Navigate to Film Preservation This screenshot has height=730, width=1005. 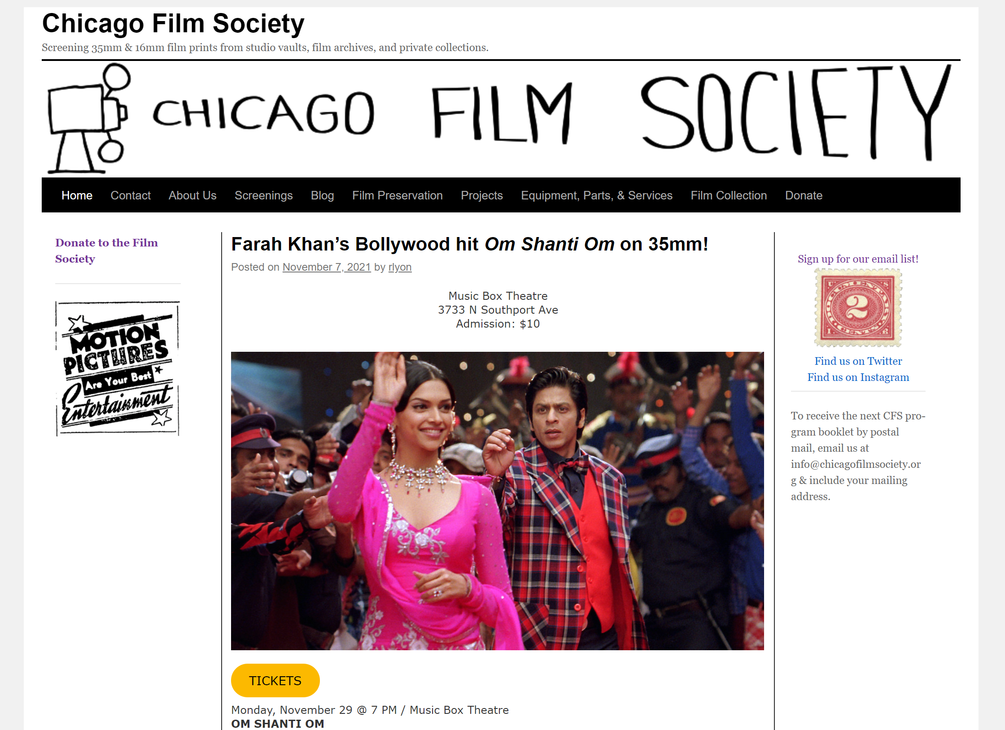397,195
